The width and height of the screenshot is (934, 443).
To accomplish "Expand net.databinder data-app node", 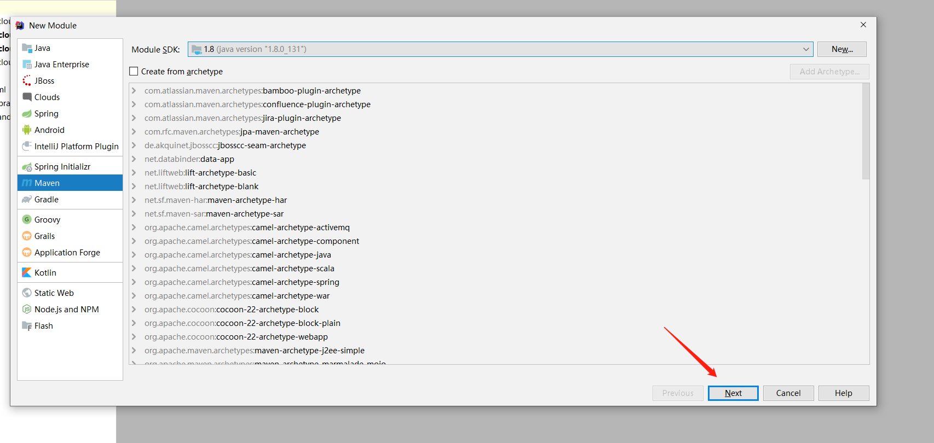I will (x=134, y=159).
